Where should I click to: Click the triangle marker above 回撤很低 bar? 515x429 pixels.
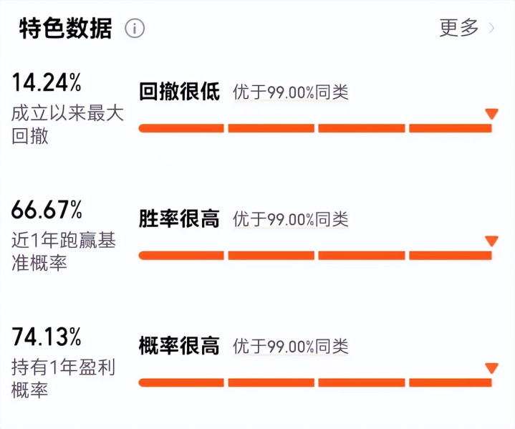(491, 114)
